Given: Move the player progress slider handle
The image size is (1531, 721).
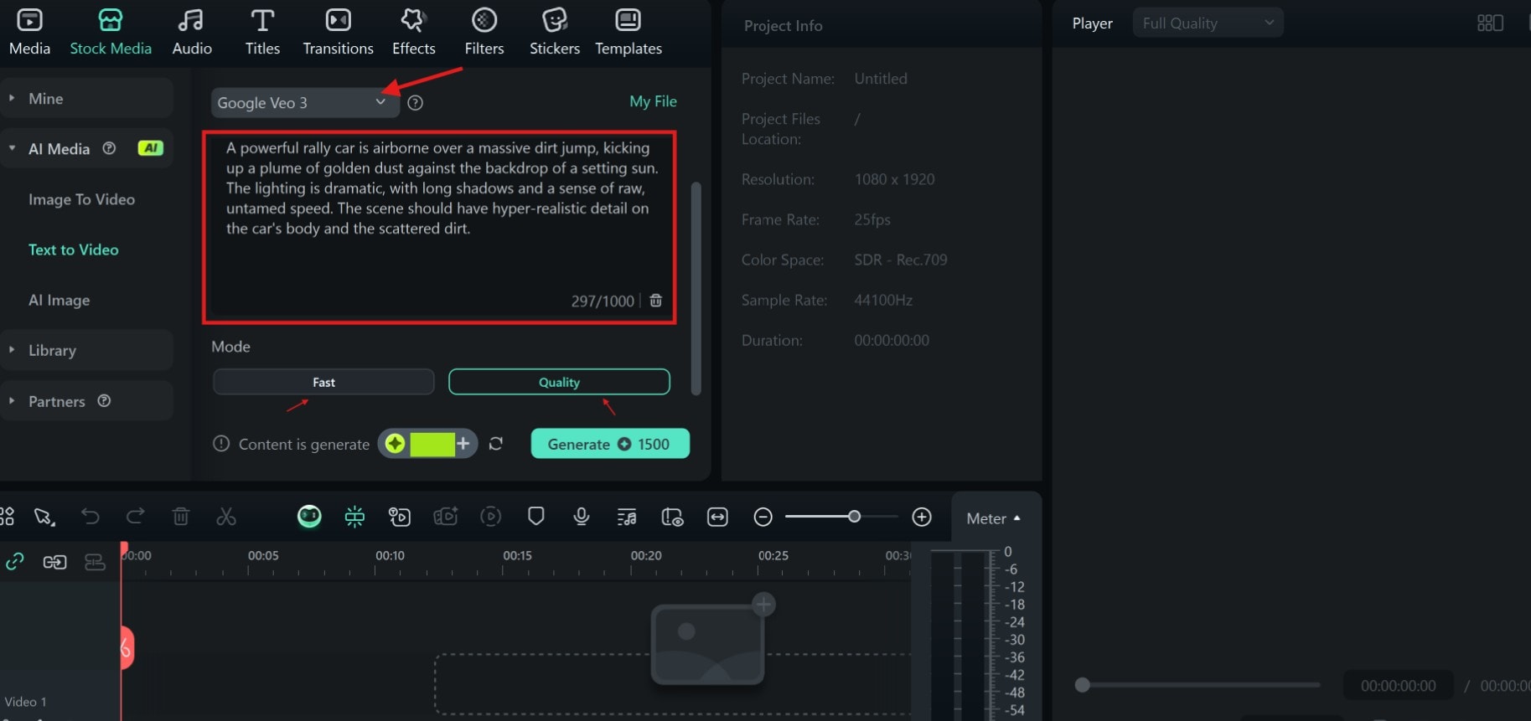Looking at the screenshot, I should pyautogui.click(x=1083, y=685).
